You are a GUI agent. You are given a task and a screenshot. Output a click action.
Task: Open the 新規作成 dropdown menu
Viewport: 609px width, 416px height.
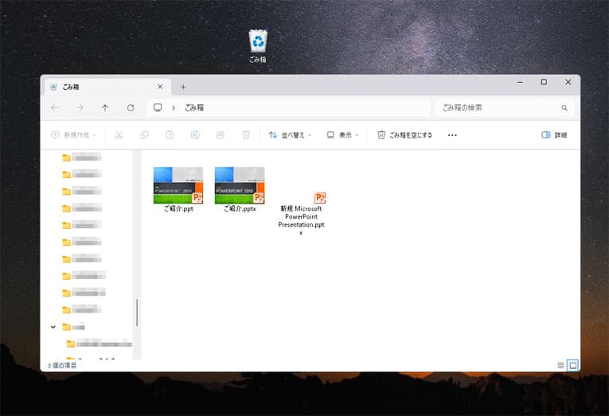point(73,135)
